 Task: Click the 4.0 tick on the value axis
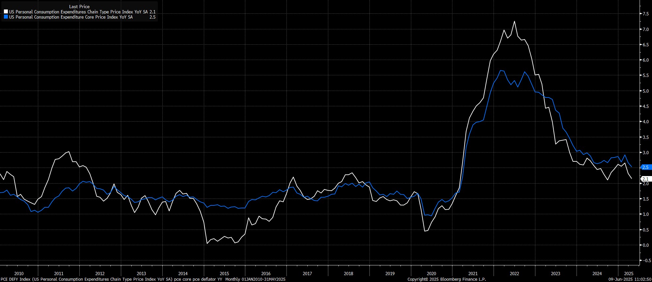(x=645, y=122)
